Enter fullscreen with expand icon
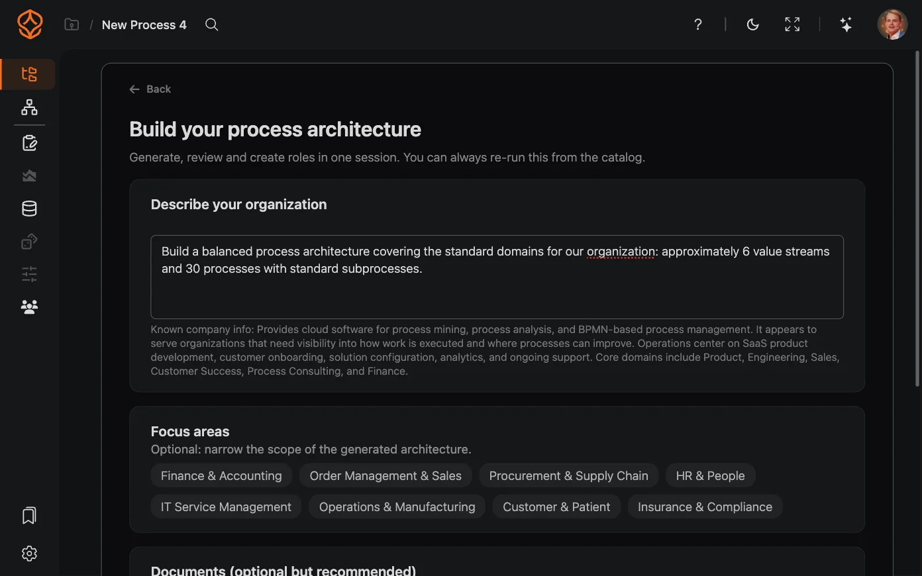The image size is (922, 576). (792, 24)
